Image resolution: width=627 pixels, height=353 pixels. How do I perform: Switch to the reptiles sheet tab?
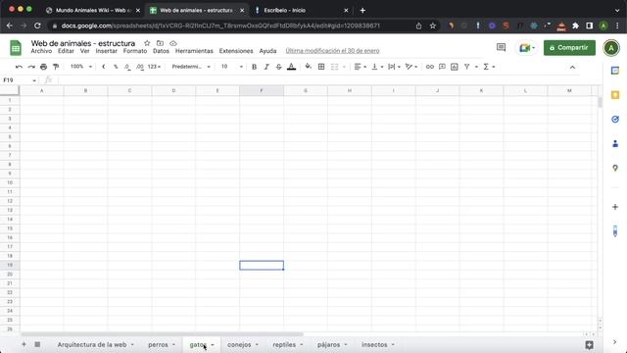pos(284,344)
